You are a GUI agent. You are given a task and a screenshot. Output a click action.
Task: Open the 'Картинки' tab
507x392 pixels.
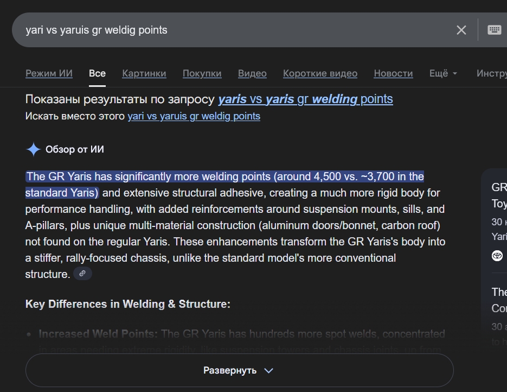144,73
